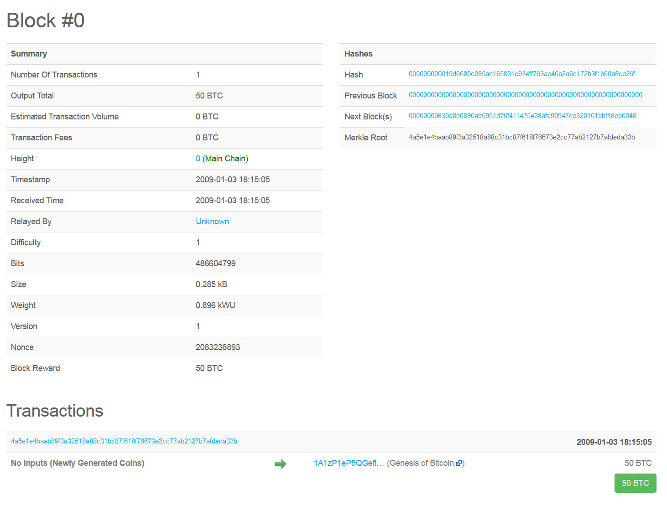Image resolution: width=667 pixels, height=505 pixels.
Task: Click the Weight value 0.896 kWU
Action: pos(215,305)
